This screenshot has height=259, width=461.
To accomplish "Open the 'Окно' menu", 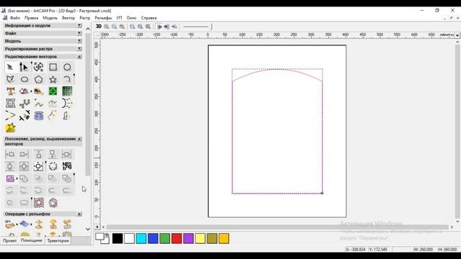I will pos(131,18).
